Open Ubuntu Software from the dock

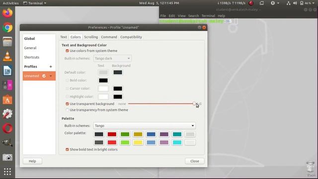click(7, 99)
